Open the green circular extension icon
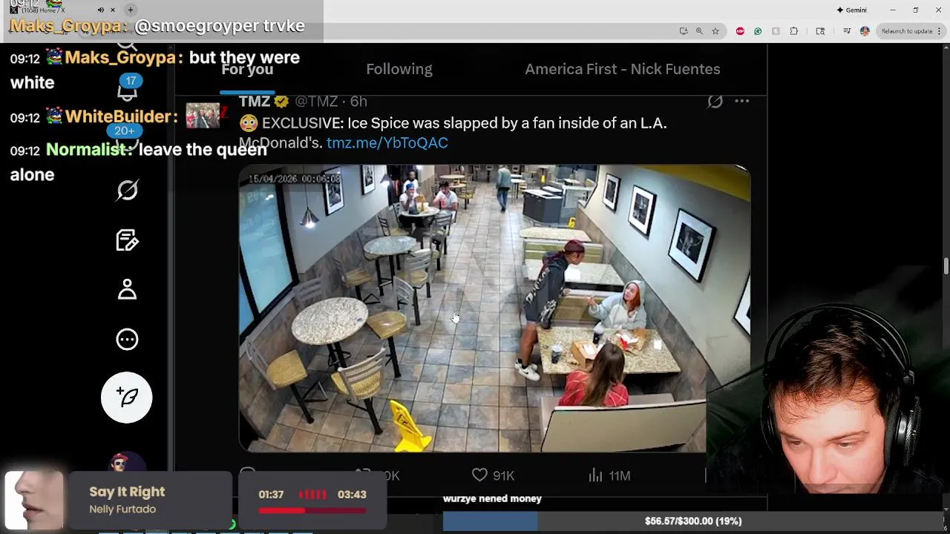Viewport: 950px width, 534px height. coord(758,31)
